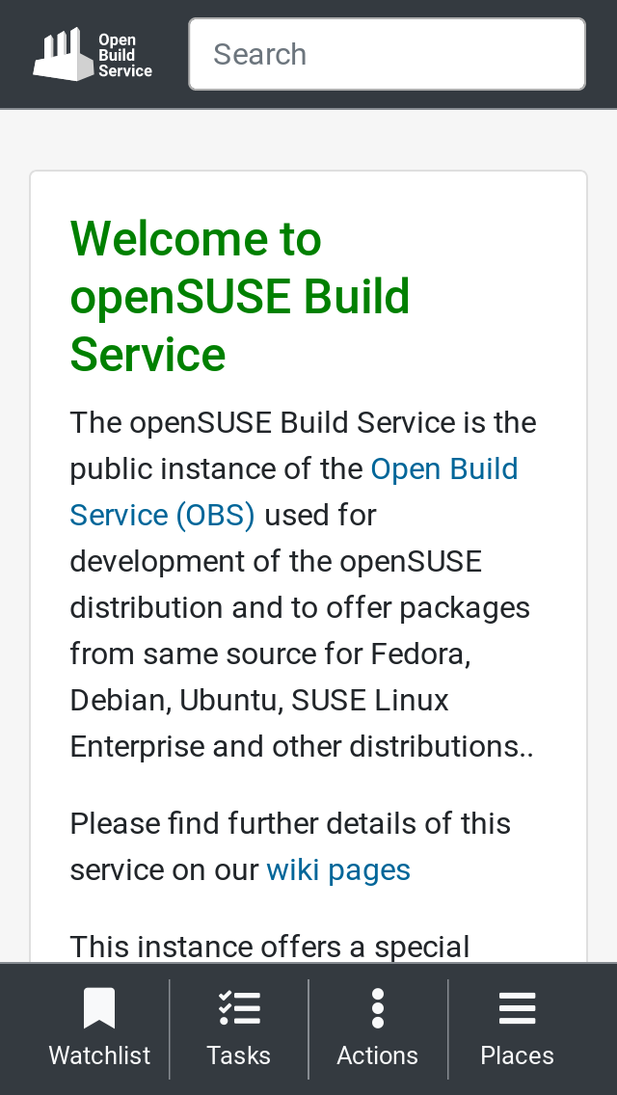Screen dimensions: 617x1095
Task: Click the "Welcome to openSUSE Build Service" heading
Action: coord(240,297)
